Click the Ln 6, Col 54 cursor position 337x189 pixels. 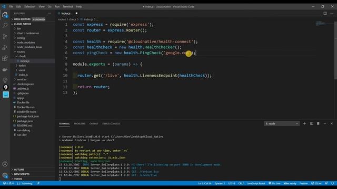pos(205,183)
